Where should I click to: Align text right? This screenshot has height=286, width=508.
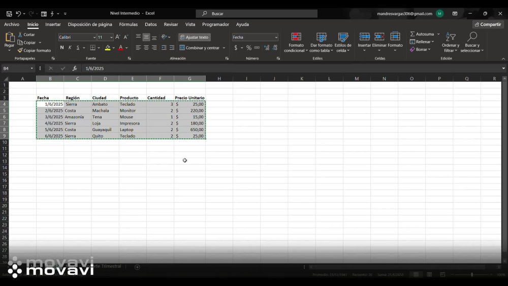(154, 48)
